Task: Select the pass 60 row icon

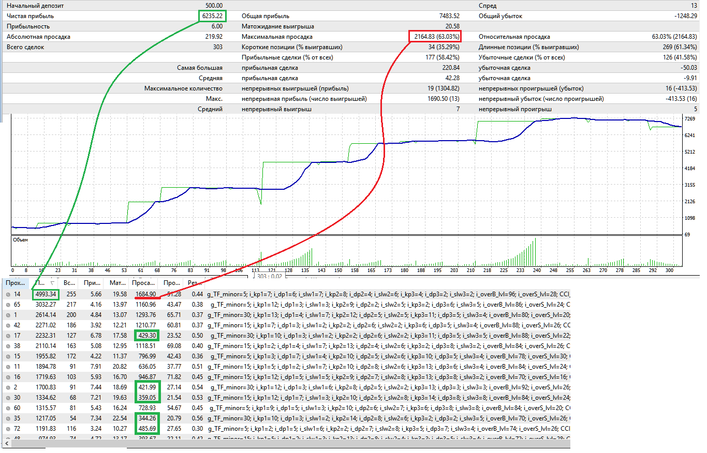Action: click(8, 407)
